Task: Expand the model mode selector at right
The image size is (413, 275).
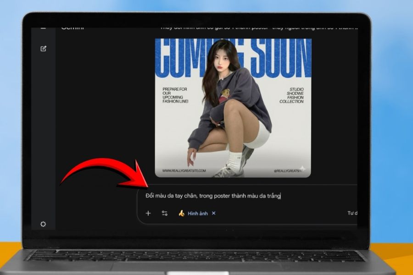Action: (x=352, y=213)
